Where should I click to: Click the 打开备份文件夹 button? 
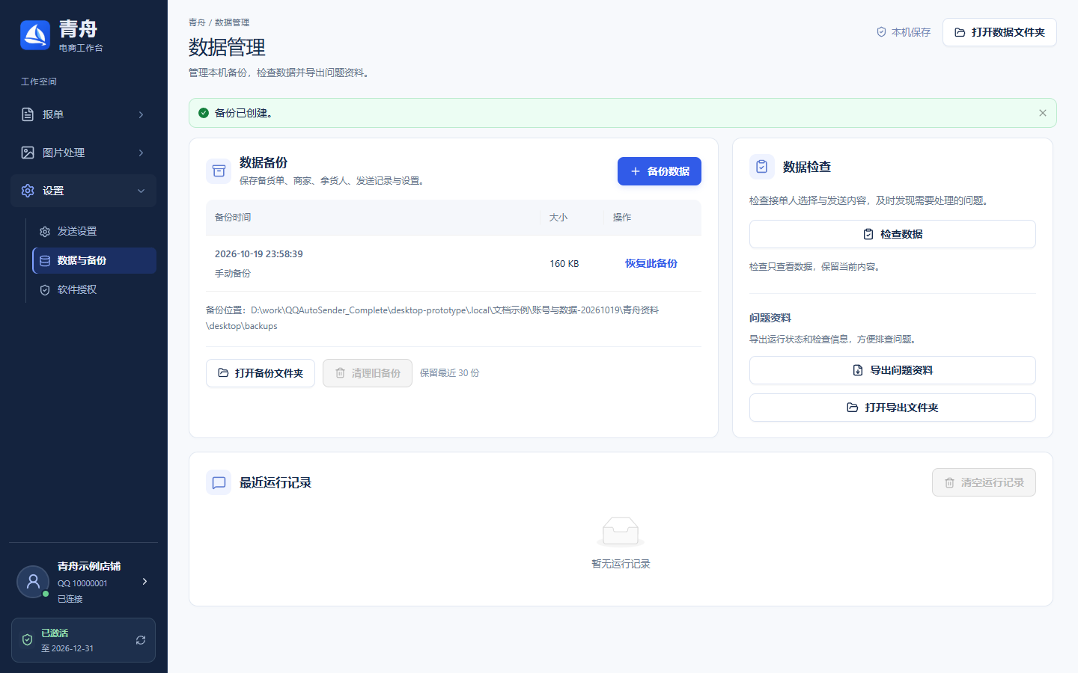[261, 373]
